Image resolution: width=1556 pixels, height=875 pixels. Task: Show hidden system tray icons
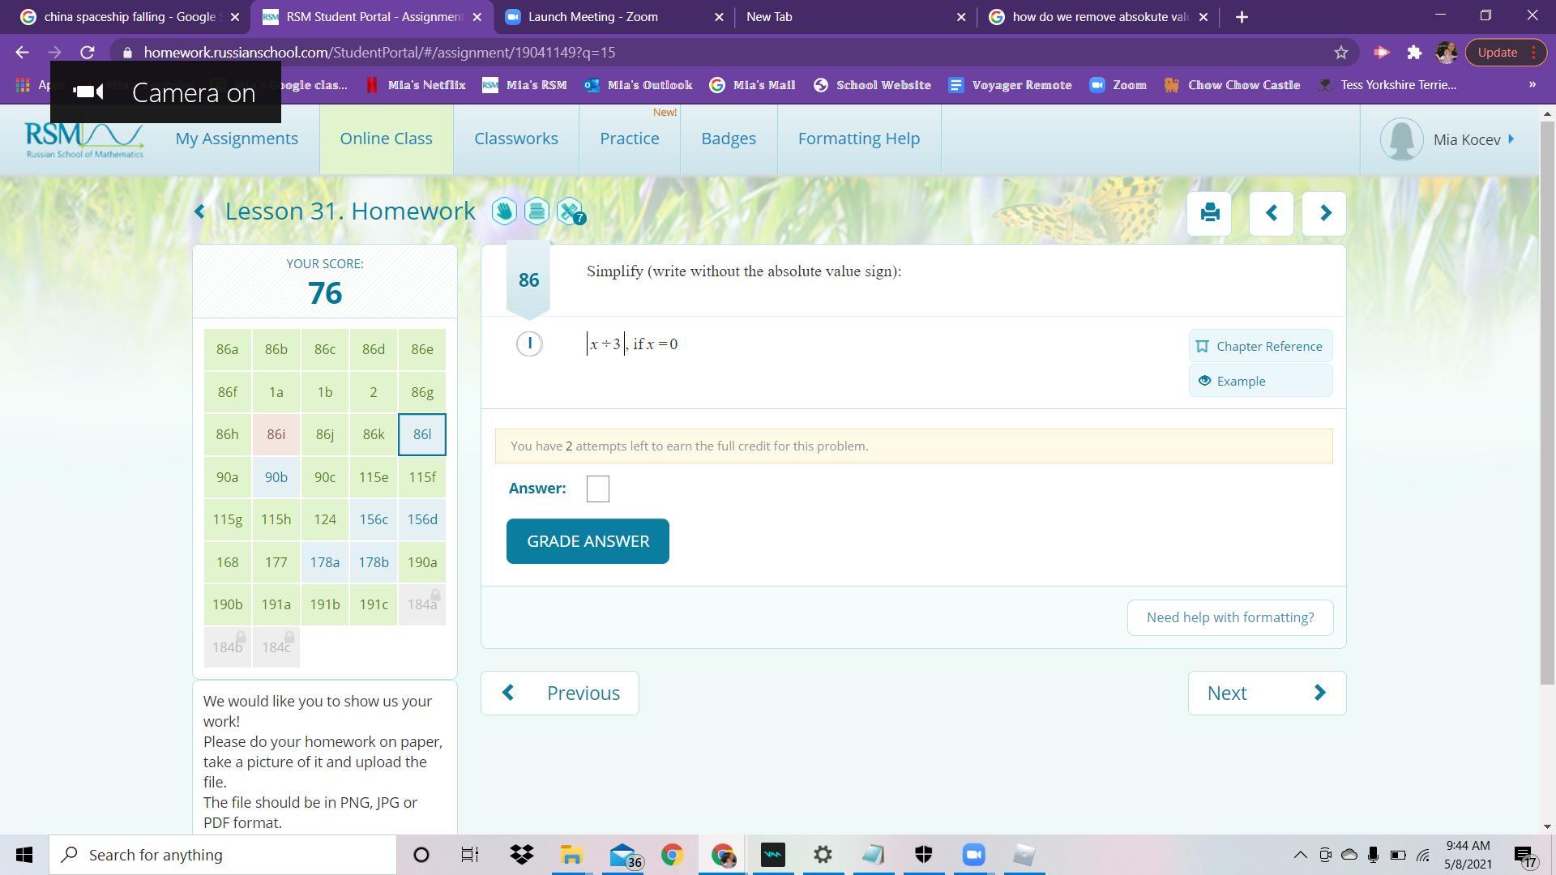coord(1300,855)
